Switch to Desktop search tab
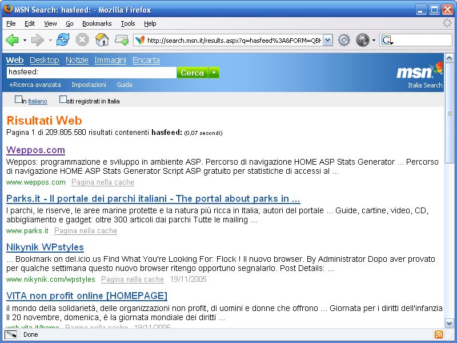 pos(45,60)
